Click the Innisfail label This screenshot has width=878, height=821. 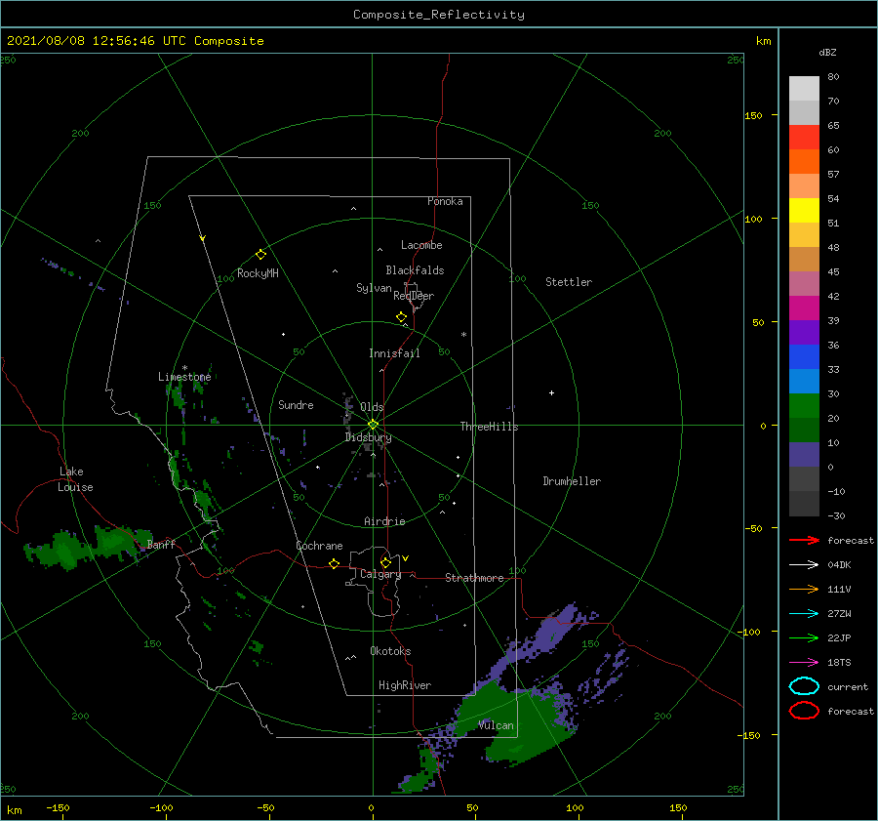click(394, 353)
